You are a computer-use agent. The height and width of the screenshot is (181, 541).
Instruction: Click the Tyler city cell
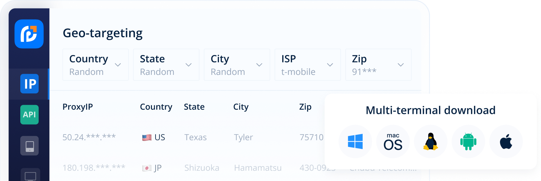pos(243,137)
